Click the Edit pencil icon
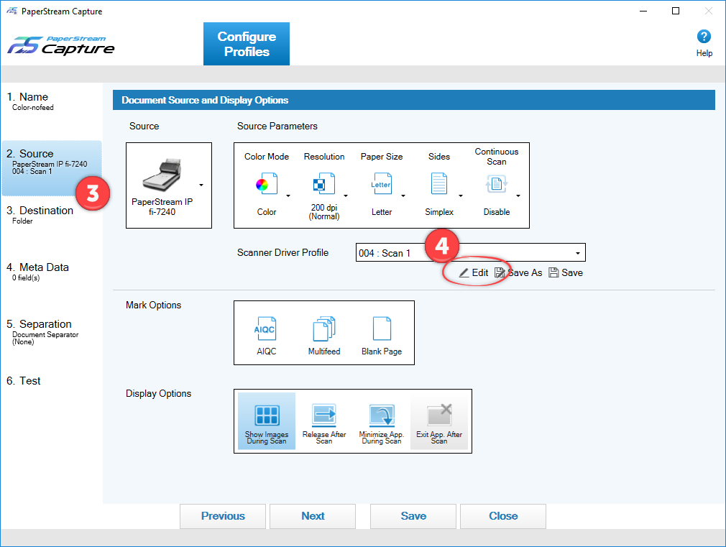 click(x=464, y=273)
